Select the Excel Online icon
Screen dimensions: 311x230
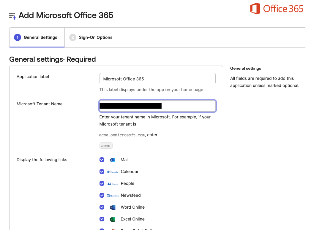[113, 219]
